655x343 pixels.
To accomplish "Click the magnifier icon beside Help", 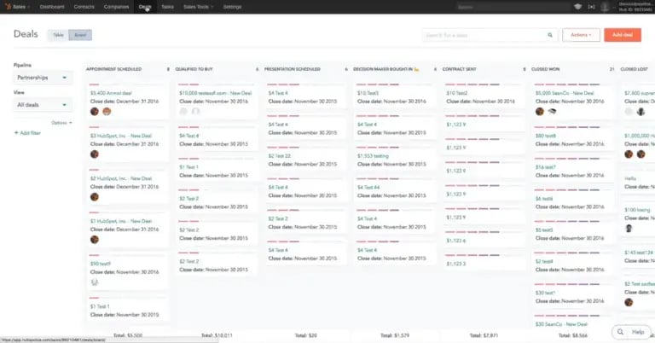I will (620, 332).
